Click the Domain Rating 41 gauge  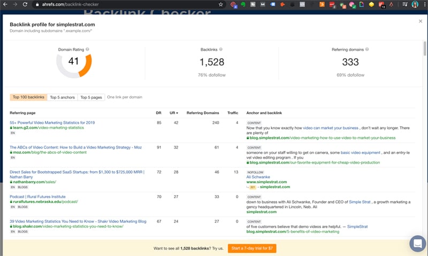pos(74,65)
